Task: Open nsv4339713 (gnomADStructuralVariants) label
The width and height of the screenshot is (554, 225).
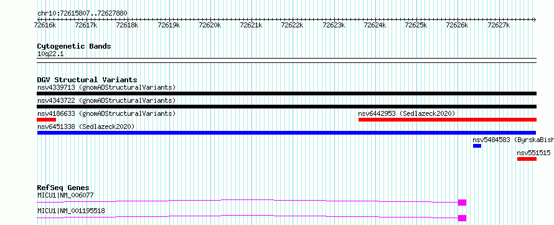Action: click(106, 87)
